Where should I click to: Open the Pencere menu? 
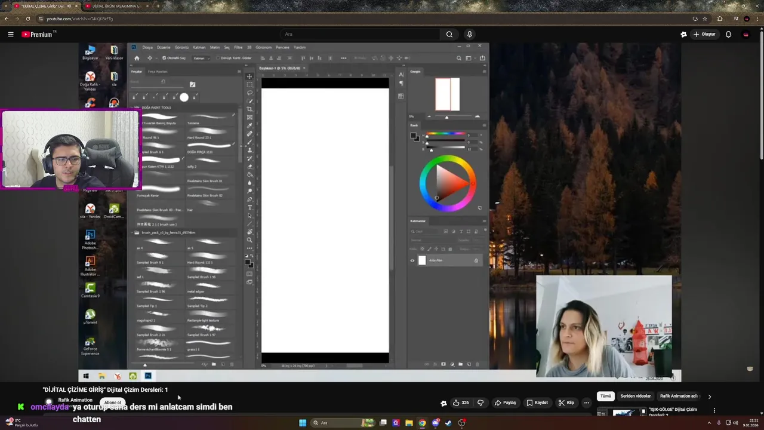point(282,47)
